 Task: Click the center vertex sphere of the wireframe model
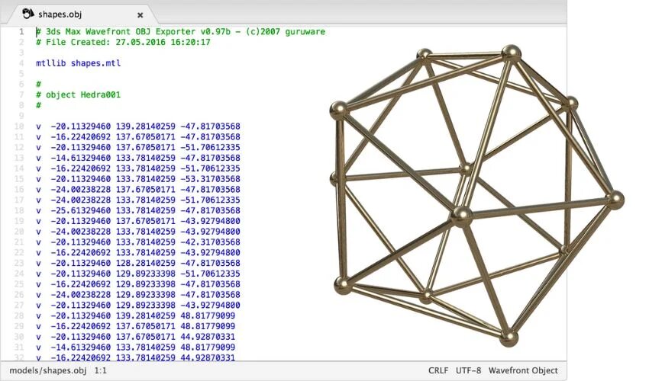pyautogui.click(x=460, y=216)
